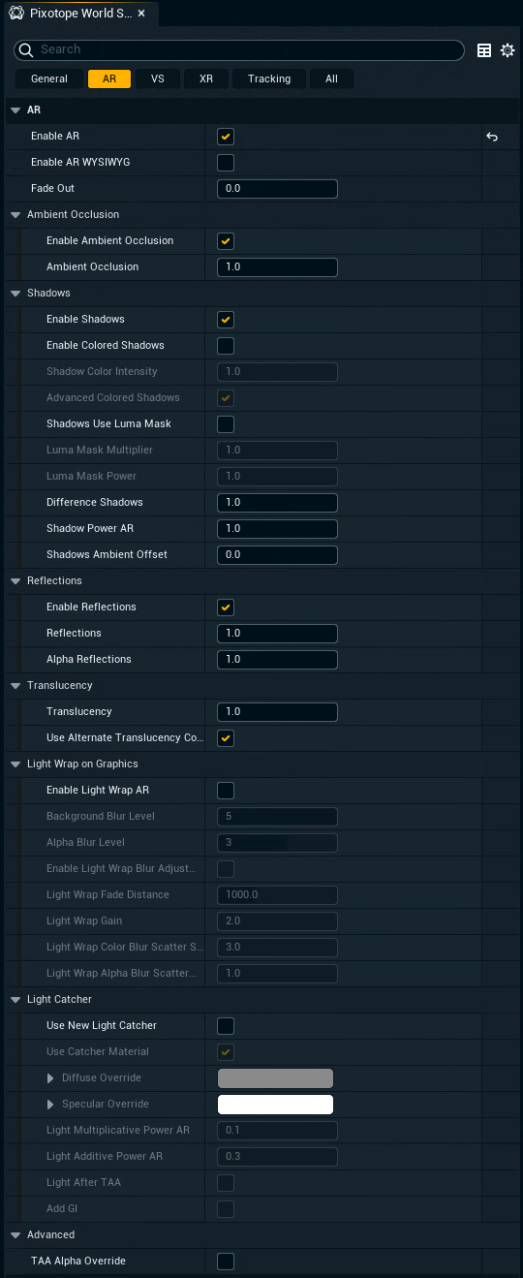Open the details settings gear icon

pyautogui.click(x=508, y=50)
